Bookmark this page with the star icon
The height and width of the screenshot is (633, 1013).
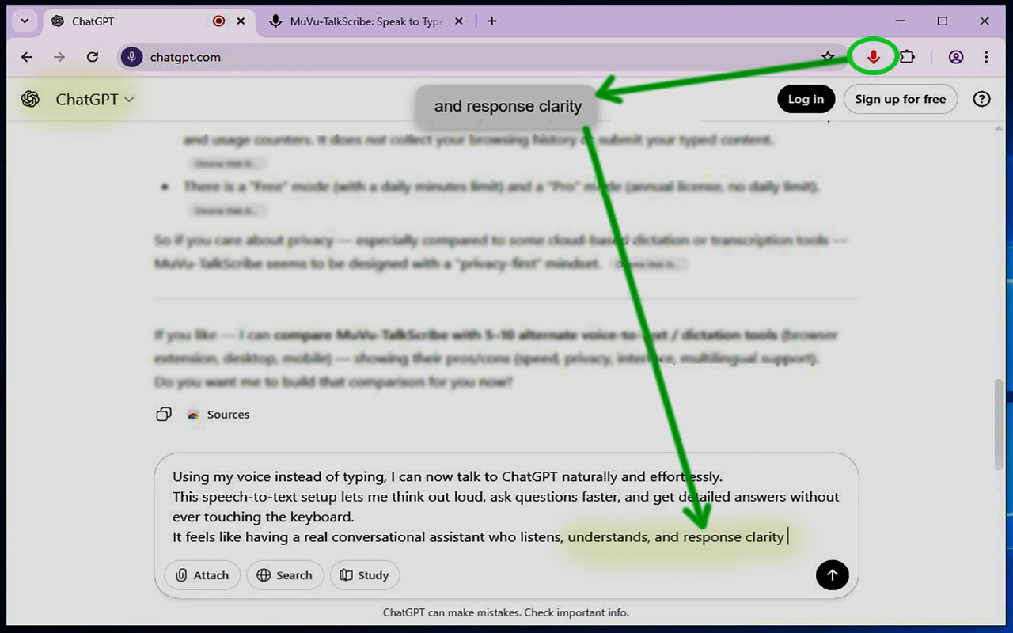pyautogui.click(x=828, y=57)
